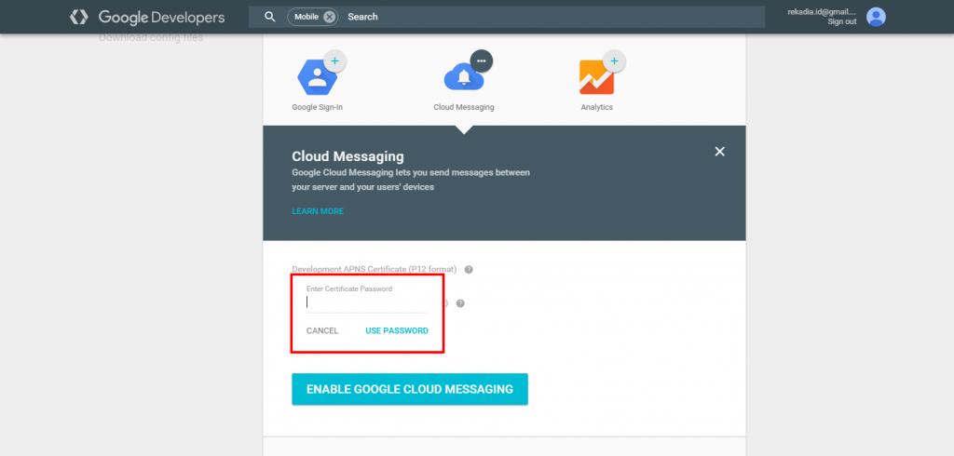
Task: Open the LEARN MORE link
Action: coord(318,211)
